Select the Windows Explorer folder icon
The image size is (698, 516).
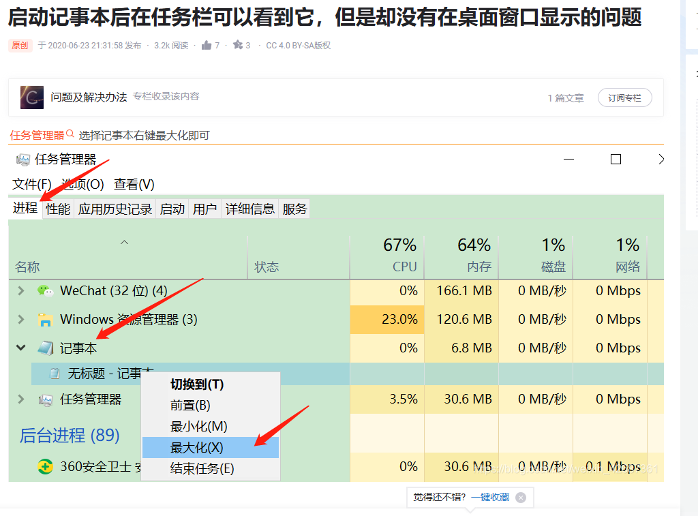pos(45,320)
